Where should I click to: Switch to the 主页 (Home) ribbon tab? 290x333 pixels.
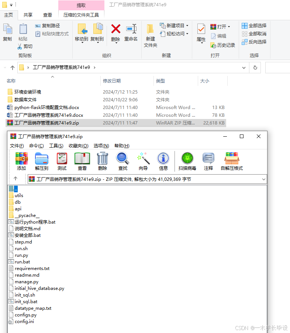tap(8, 15)
